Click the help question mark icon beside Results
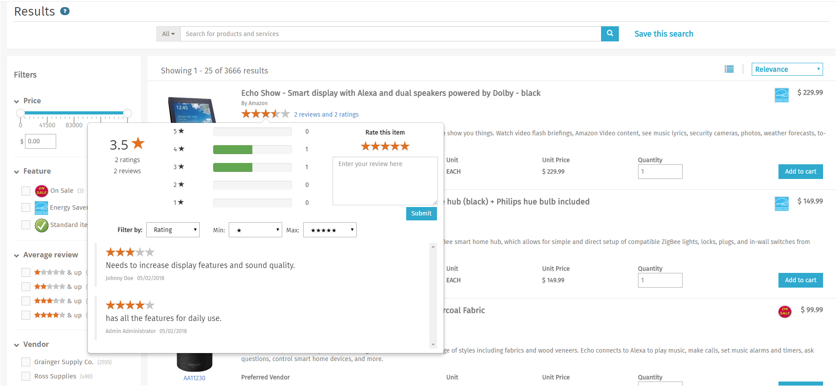The height and width of the screenshot is (386, 836). (x=65, y=11)
